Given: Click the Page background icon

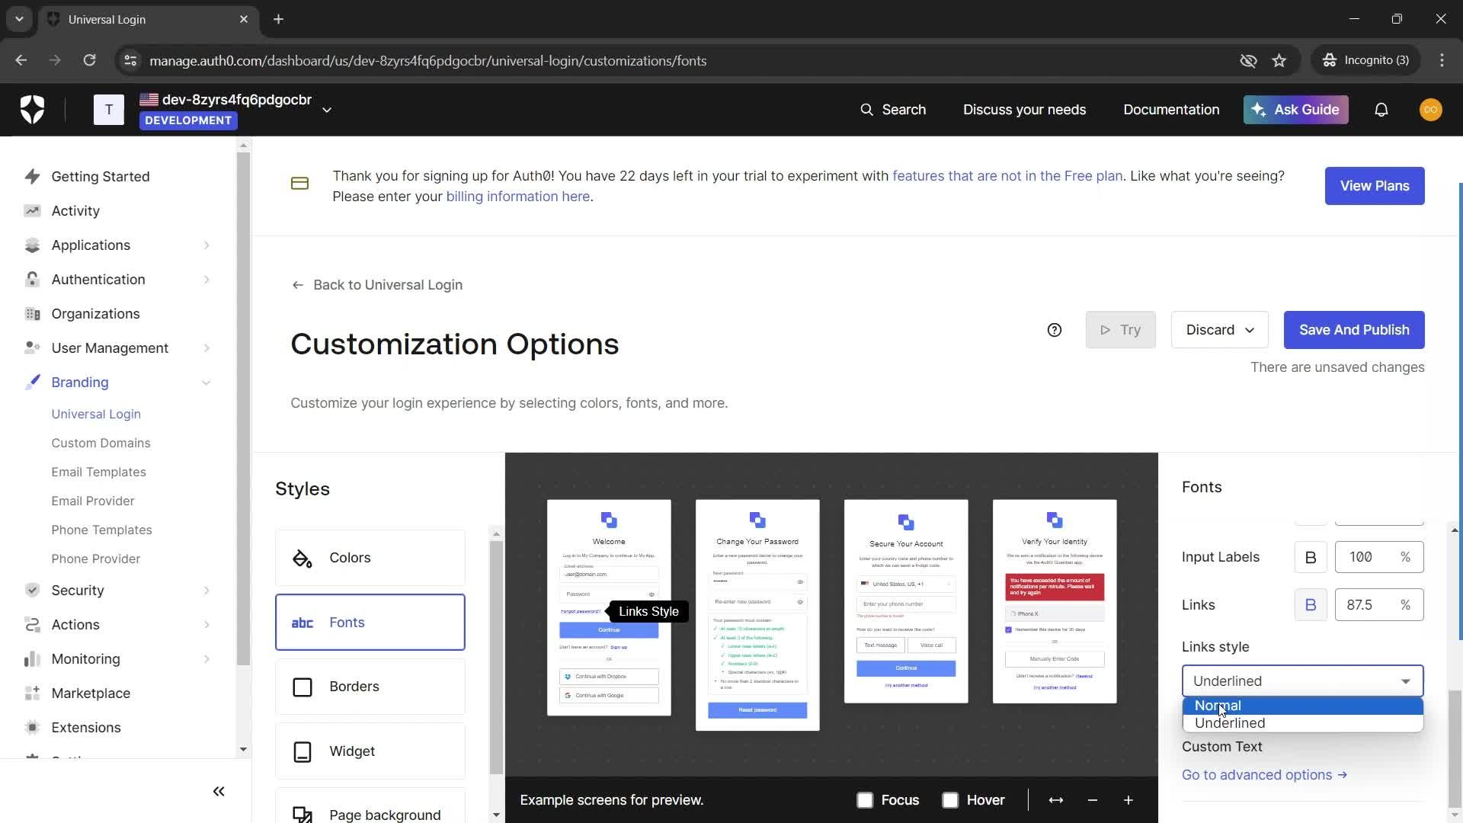Looking at the screenshot, I should 302,815.
